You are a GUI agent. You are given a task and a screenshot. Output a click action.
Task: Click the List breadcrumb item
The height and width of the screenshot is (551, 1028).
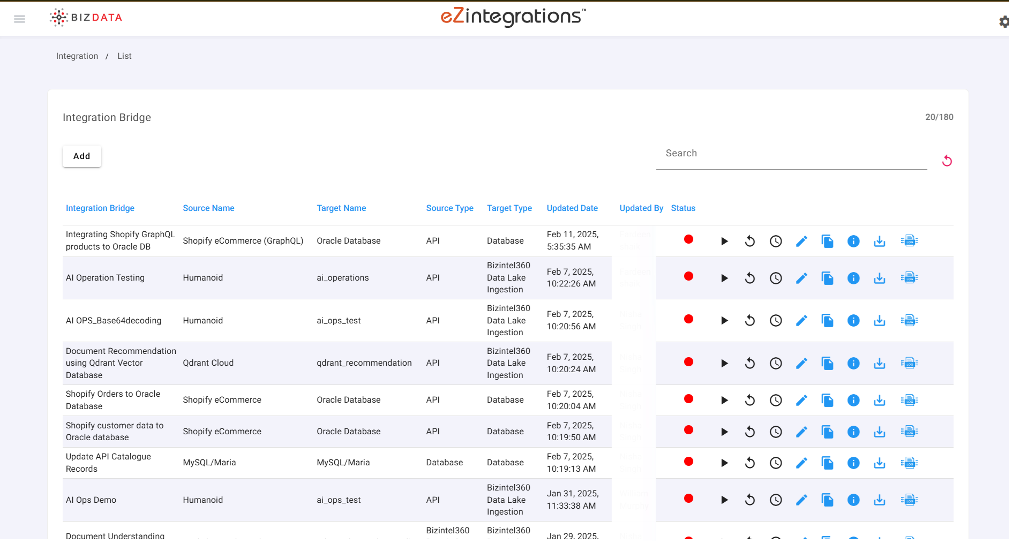[x=124, y=56]
